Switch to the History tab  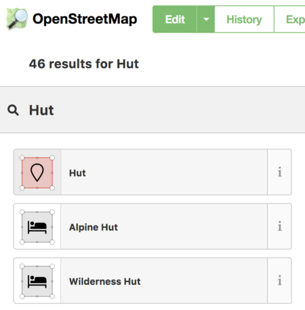244,20
